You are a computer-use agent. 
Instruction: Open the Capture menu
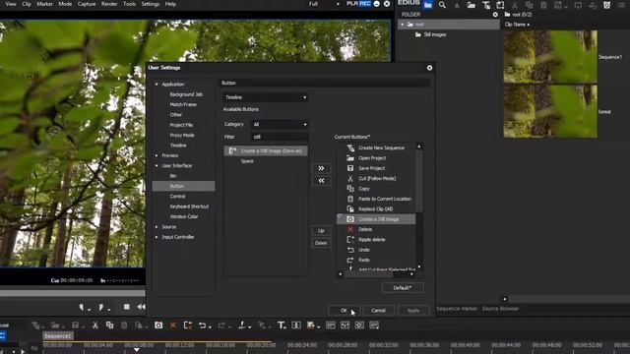[87, 4]
